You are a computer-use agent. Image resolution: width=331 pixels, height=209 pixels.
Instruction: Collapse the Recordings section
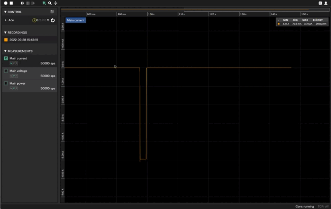(5, 32)
